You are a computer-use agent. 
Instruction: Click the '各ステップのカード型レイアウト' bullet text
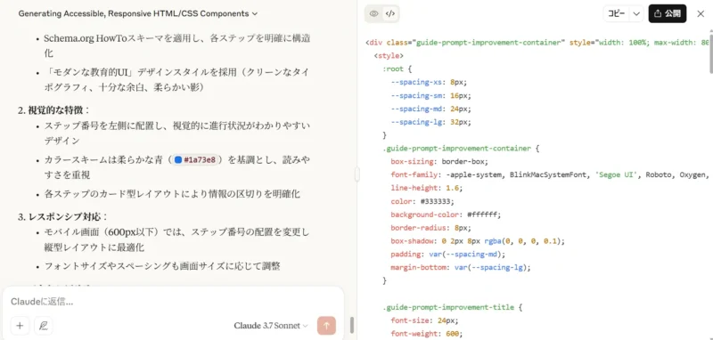(x=172, y=194)
